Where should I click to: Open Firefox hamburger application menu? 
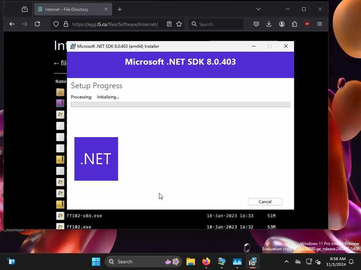pyautogui.click(x=319, y=24)
